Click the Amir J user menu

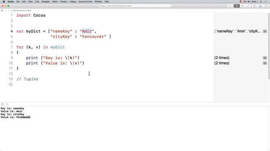point(255,2)
